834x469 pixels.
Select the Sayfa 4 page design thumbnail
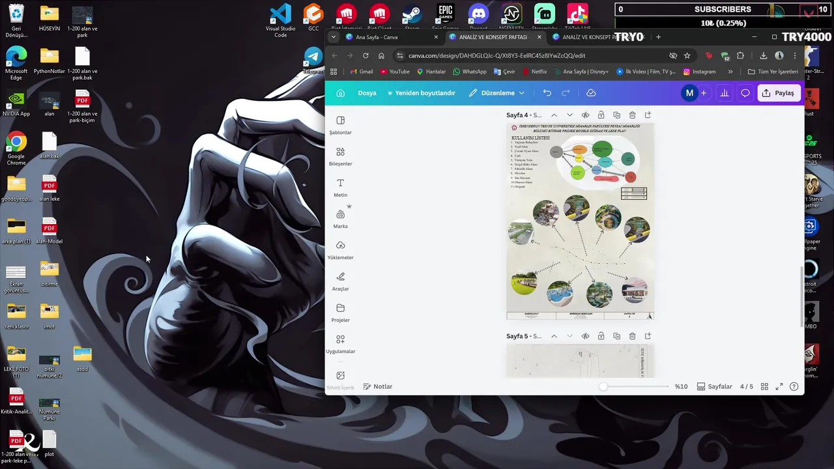coord(580,221)
